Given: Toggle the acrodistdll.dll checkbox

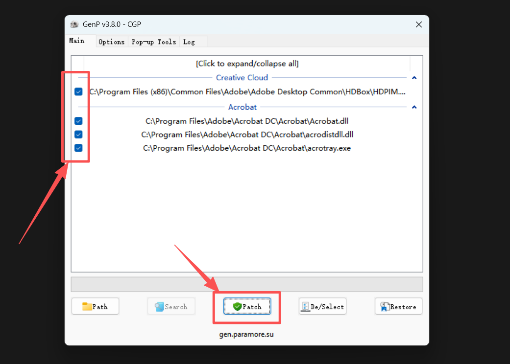Looking at the screenshot, I should [78, 135].
